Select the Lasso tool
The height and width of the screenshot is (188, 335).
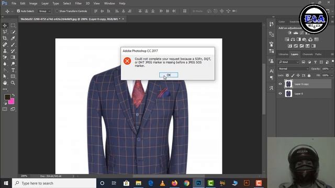(x=5, y=32)
